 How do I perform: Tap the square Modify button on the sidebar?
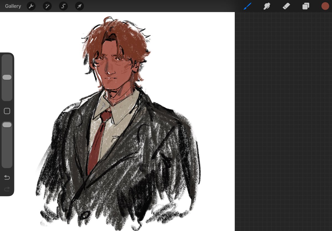(7, 111)
